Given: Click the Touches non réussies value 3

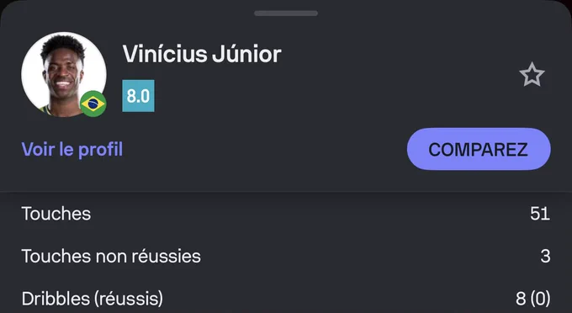Looking at the screenshot, I should click(545, 256).
